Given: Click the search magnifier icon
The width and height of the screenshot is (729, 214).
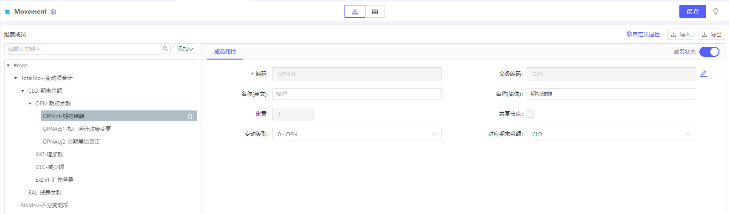Looking at the screenshot, I should [165, 49].
